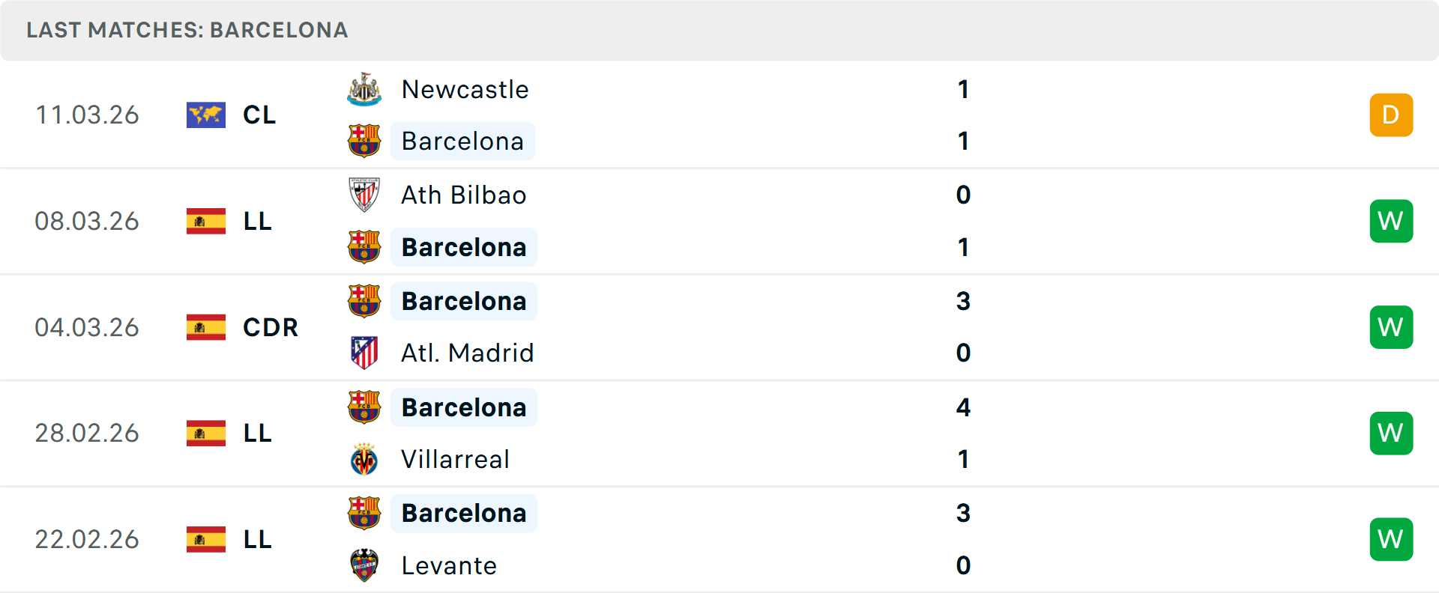Toggle the green W badge for the Ath Bilbao match

[x=1391, y=221]
